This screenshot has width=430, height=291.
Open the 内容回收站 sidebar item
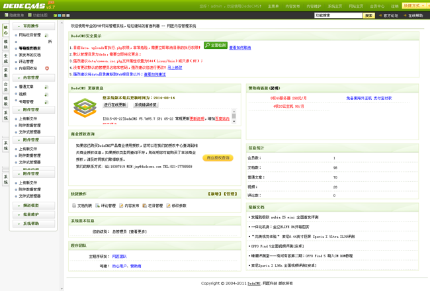click(28, 68)
